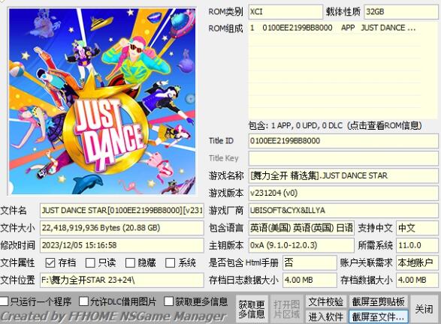Save screenshot via 截屏至文件 button

pyautogui.click(x=379, y=316)
